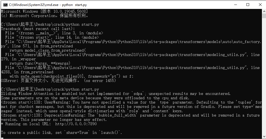Click the scrollbar down arrow
Image resolution: width=266 pixels, height=139 pixels.
click(264, 137)
